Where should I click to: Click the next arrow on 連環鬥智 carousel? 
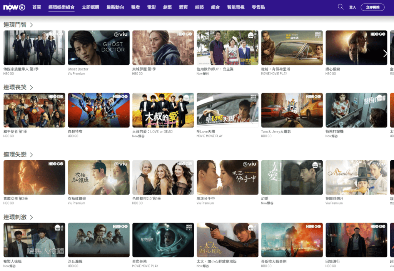385,53
